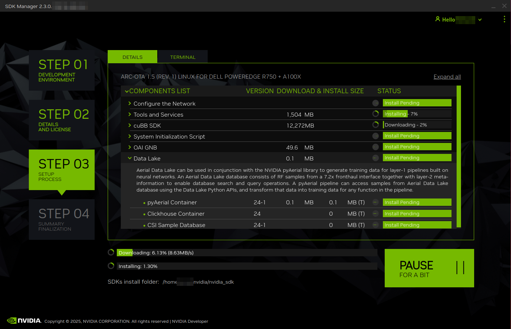Expand the Configure the Network row
The image size is (511, 329).
130,103
